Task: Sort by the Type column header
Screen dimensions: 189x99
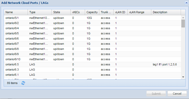Action: [x=40, y=12]
